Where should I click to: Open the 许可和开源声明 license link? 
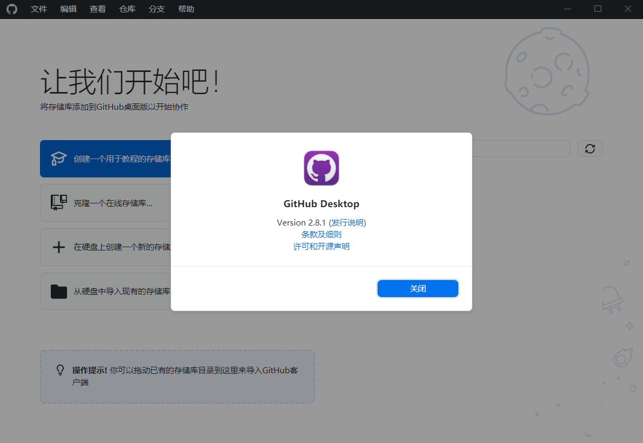click(321, 246)
